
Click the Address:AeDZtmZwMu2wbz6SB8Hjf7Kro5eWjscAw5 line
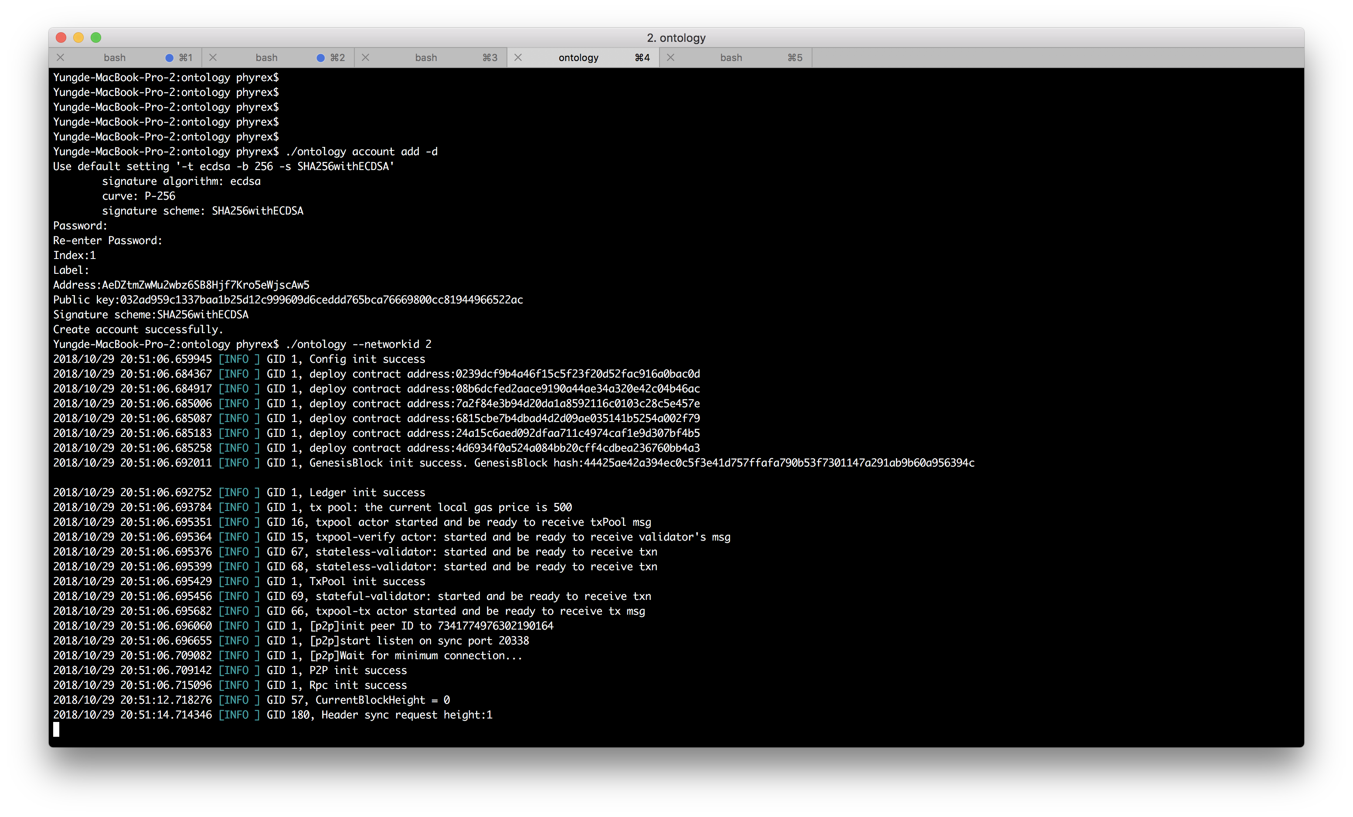tap(181, 285)
